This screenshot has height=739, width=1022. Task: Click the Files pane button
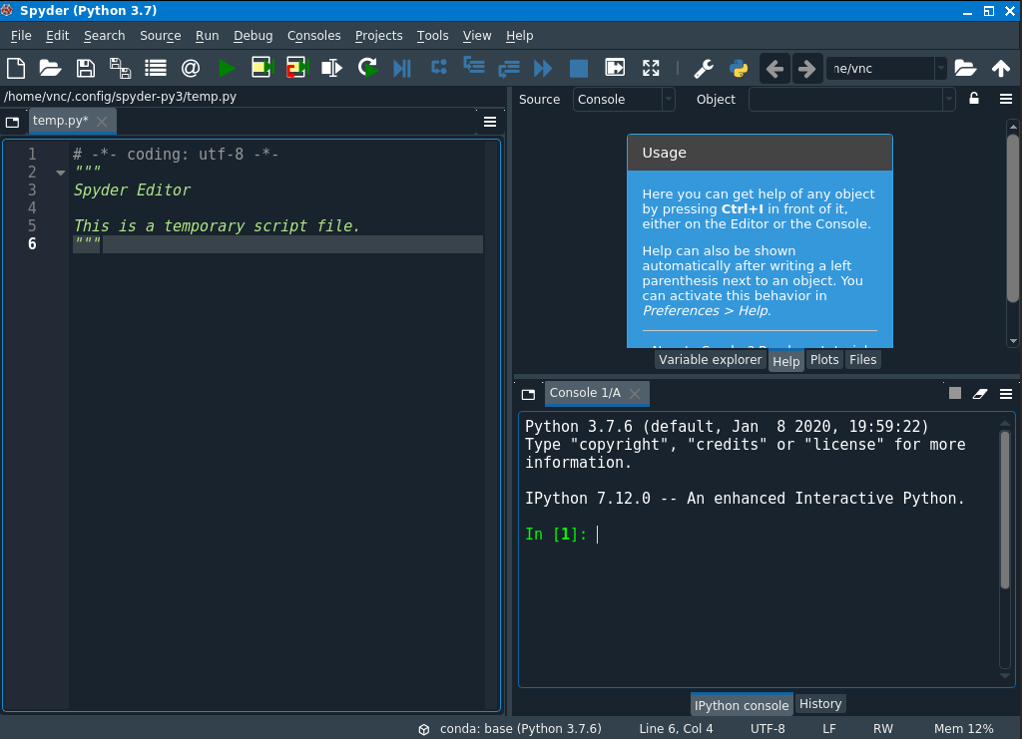click(862, 359)
